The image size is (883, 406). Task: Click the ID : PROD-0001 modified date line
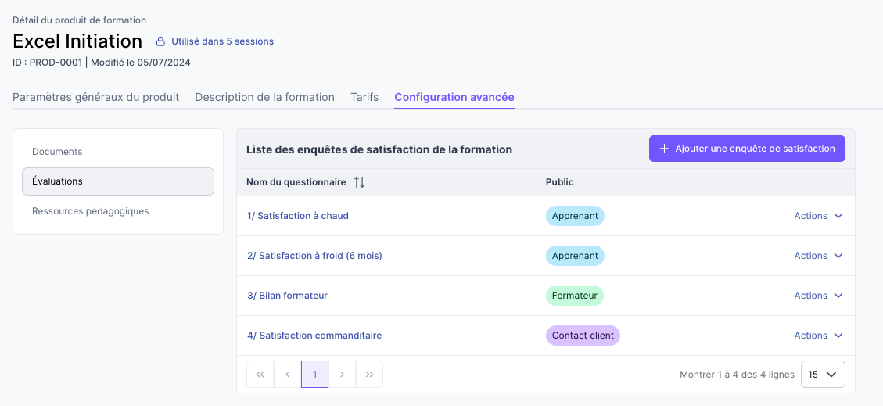[102, 63]
